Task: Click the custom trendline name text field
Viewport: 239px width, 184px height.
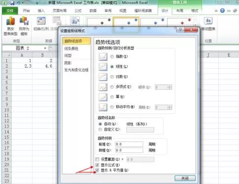Action: [140, 130]
